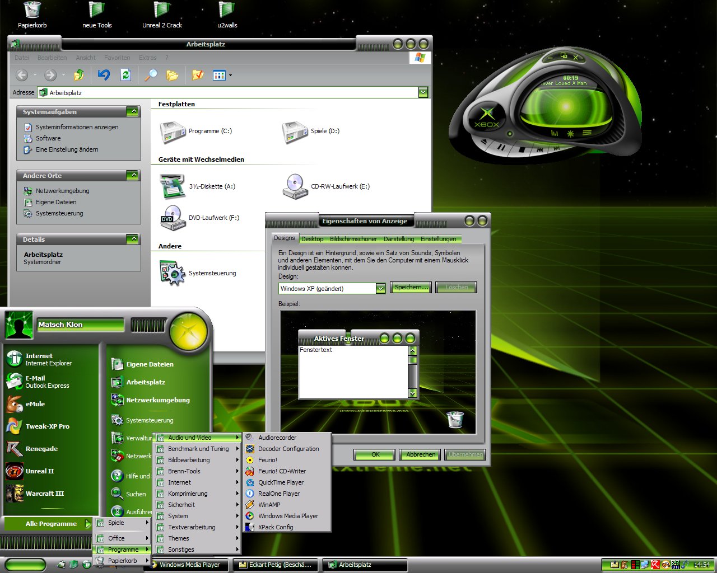Switch to the Einstellungen tab
This screenshot has width=717, height=573.
439,239
